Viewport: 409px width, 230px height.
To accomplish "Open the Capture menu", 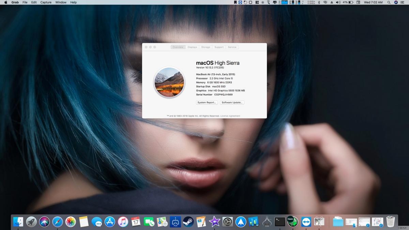I will (x=46, y=2).
